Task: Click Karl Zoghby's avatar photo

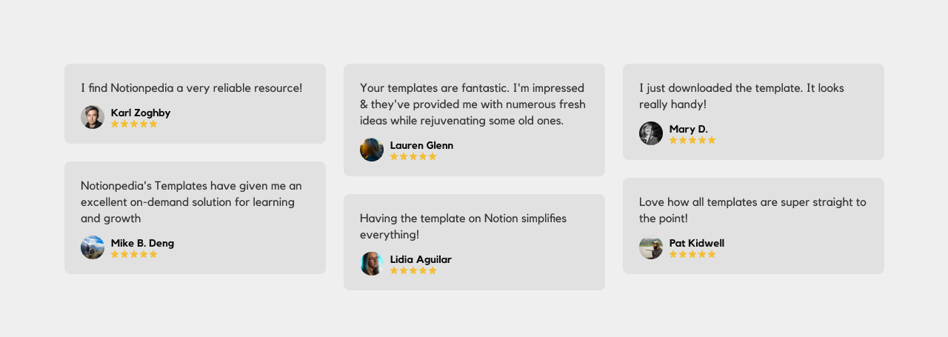Action: click(93, 117)
